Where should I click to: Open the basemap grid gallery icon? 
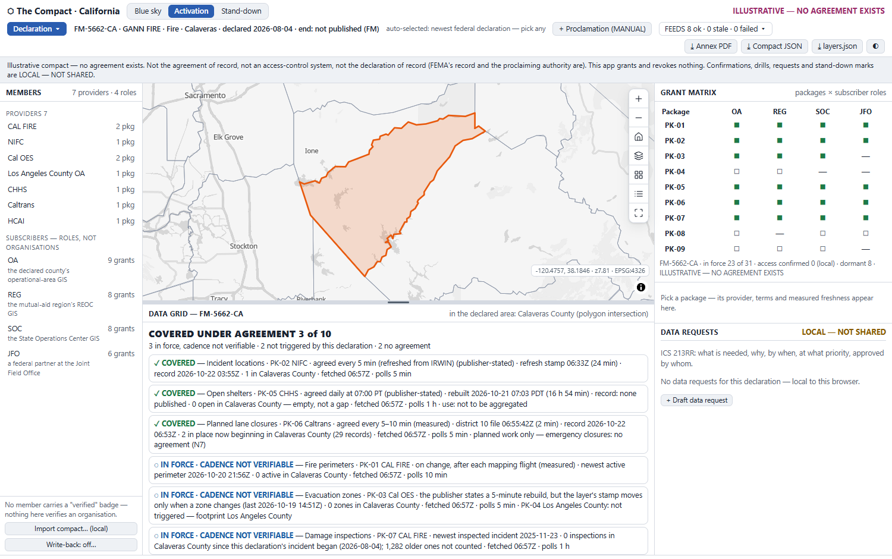[x=639, y=175]
